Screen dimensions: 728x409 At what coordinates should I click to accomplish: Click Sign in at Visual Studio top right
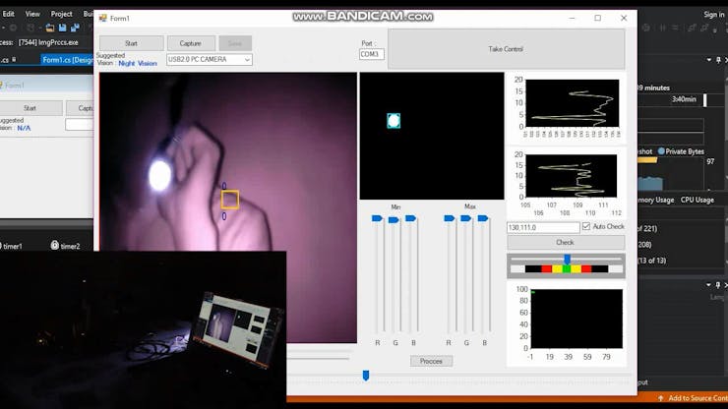(714, 15)
